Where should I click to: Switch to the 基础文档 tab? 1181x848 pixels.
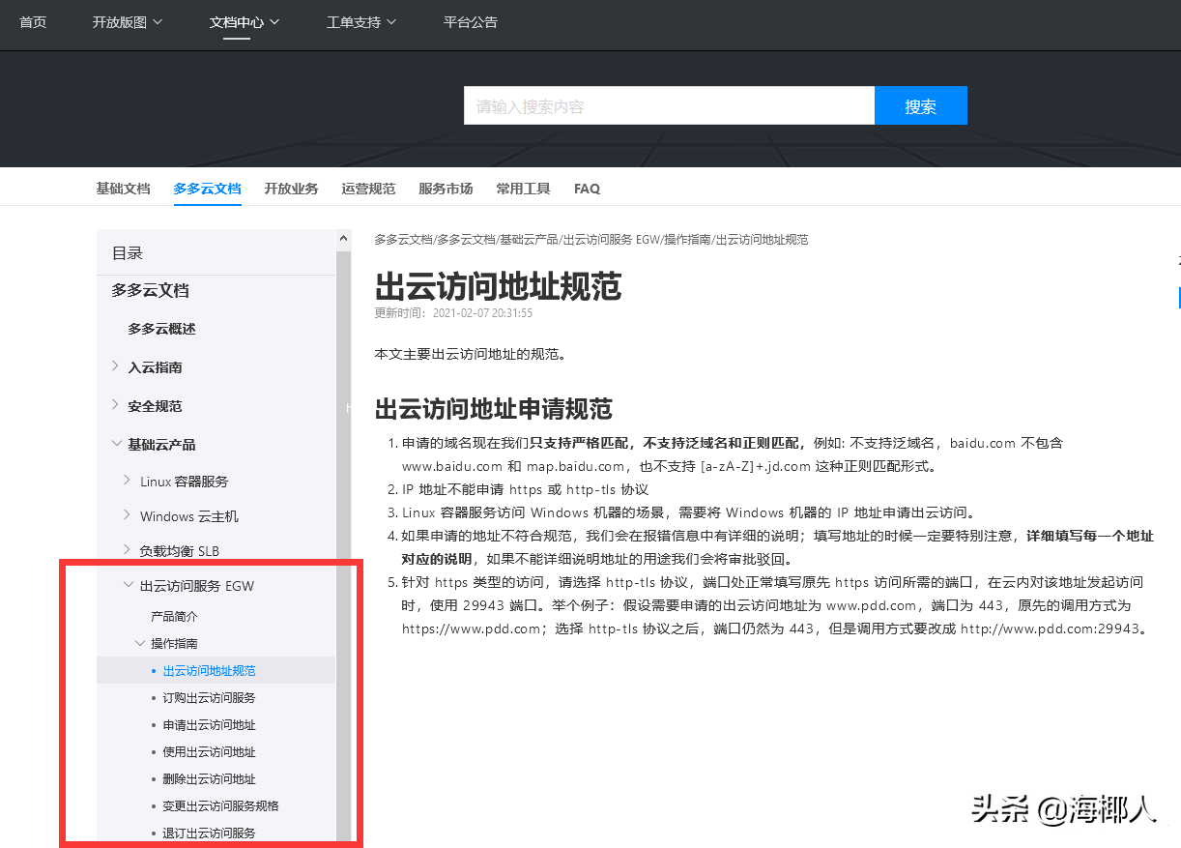pyautogui.click(x=123, y=189)
